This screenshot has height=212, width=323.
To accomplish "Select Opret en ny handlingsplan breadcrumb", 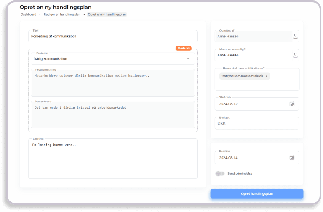I will (107, 14).
